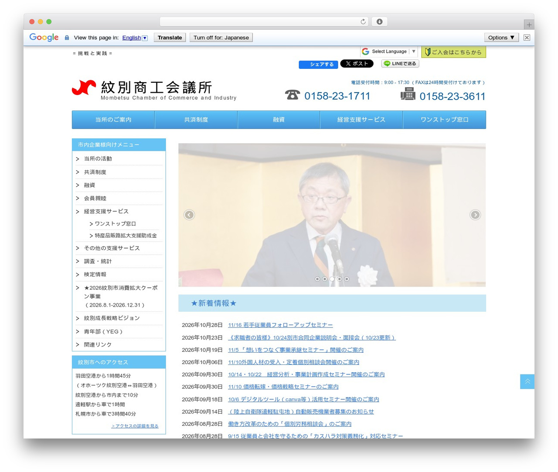Open the Select Language dropdown
Viewport: 558px width, 472px height.
point(389,51)
